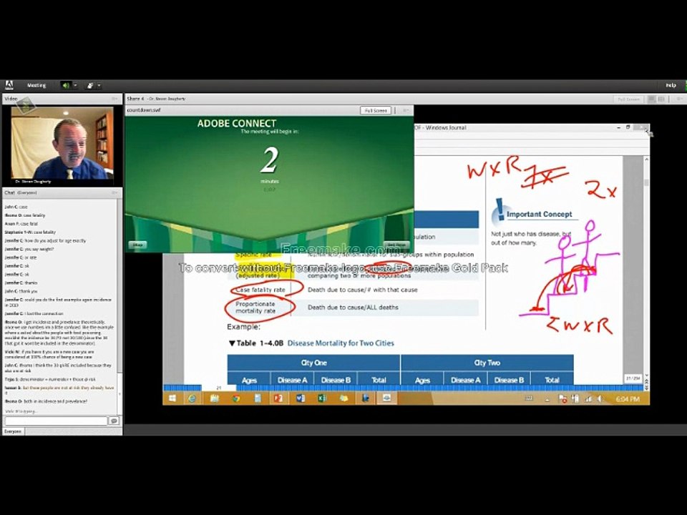Open the Share 4 pod options menu
This screenshot has height=515, width=687.
pyautogui.click(x=678, y=99)
